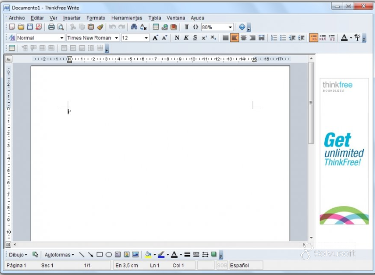Open the Normal style dropdown
The width and height of the screenshot is (375, 275).
tap(62, 38)
